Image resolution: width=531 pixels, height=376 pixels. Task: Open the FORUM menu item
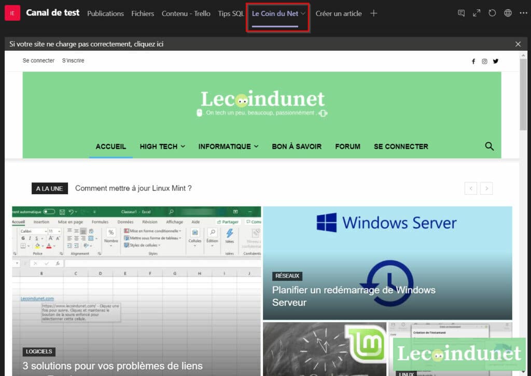coord(348,147)
